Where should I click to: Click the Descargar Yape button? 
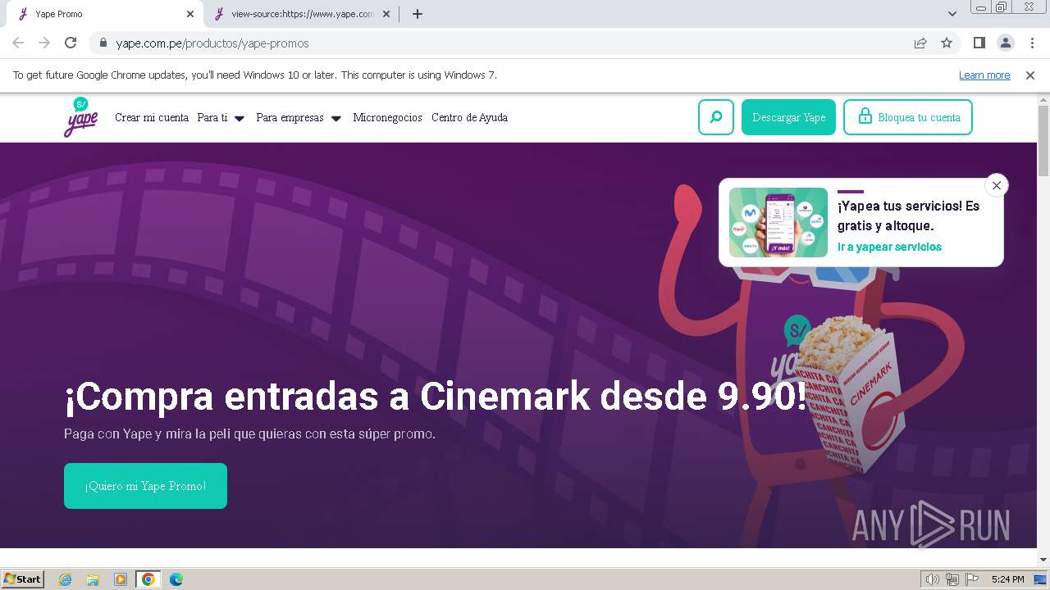click(788, 117)
